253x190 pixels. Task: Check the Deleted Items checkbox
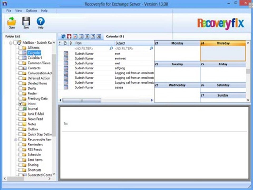(20, 83)
